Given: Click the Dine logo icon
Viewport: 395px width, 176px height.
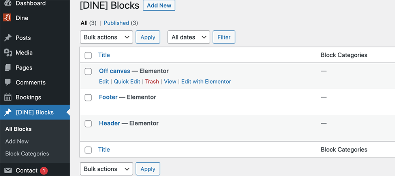Looking at the screenshot, I should click(7, 18).
